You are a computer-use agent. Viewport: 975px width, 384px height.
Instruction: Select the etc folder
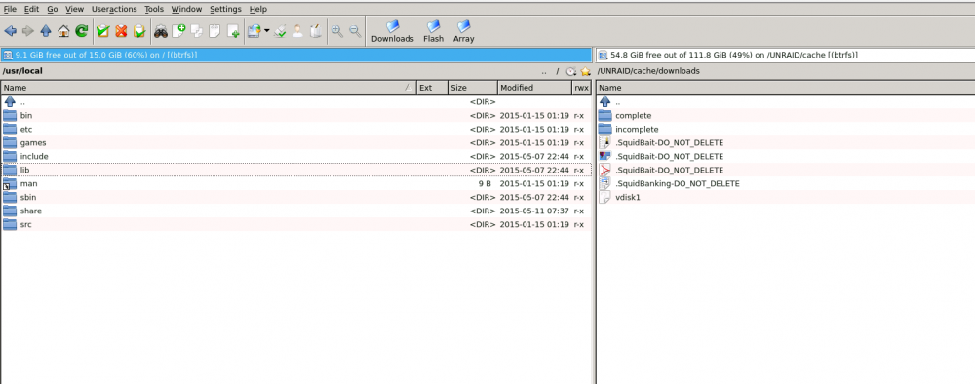296,130
